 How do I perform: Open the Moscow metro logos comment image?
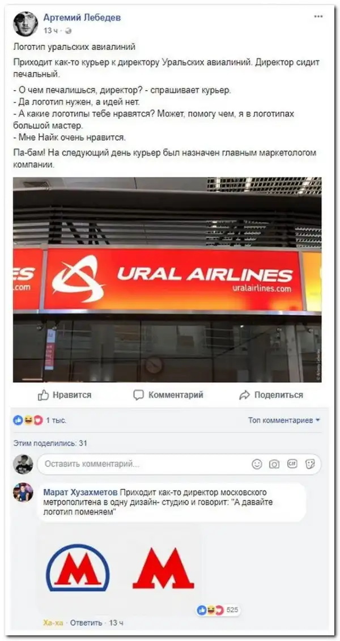point(120,568)
